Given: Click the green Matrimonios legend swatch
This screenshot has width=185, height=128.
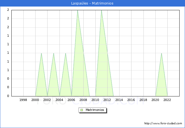Looking at the screenshot, I should coord(82,110).
